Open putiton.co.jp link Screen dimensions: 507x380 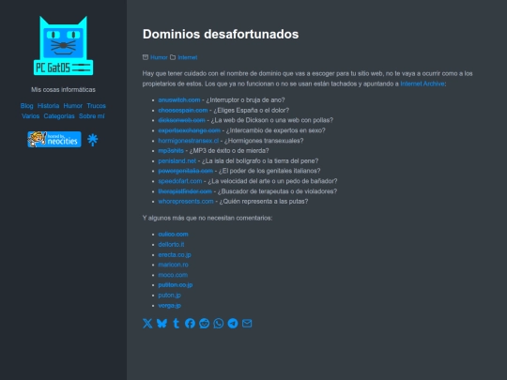176,285
